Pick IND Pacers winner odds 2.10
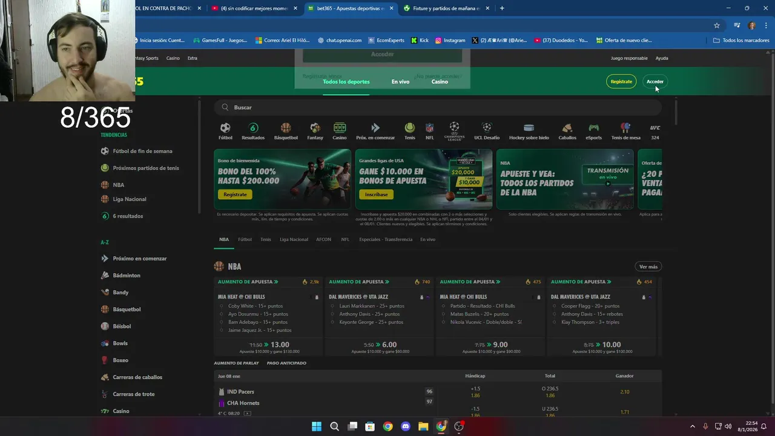The image size is (775, 436). tap(625, 392)
